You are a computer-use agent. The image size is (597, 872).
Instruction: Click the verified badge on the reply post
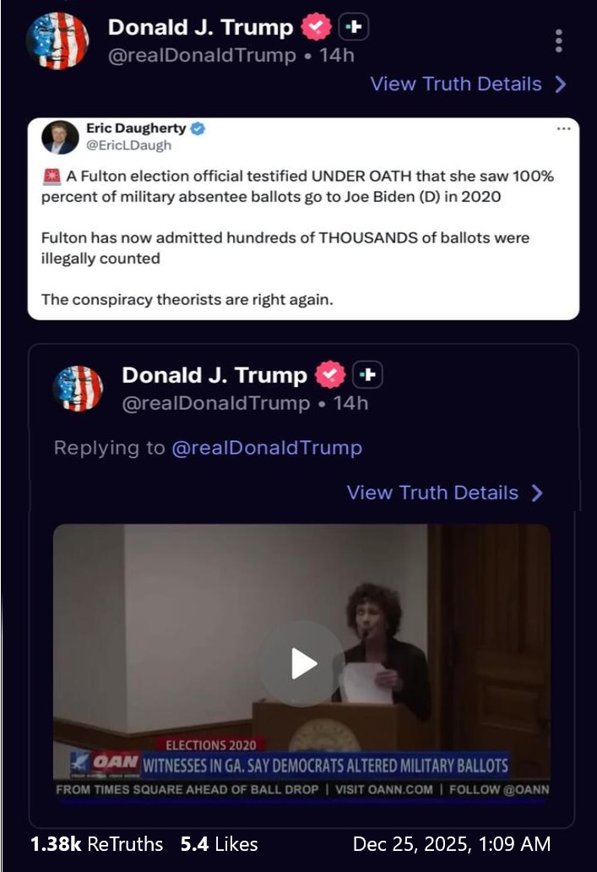click(330, 373)
